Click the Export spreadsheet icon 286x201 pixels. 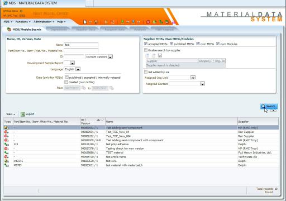23,114
